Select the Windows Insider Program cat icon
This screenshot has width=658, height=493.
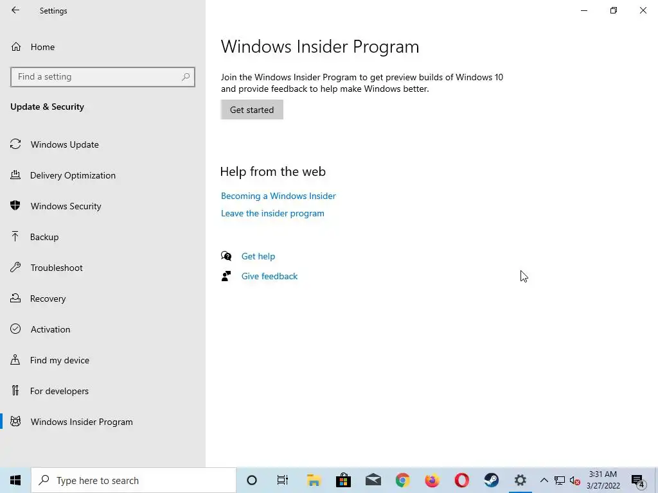15,422
